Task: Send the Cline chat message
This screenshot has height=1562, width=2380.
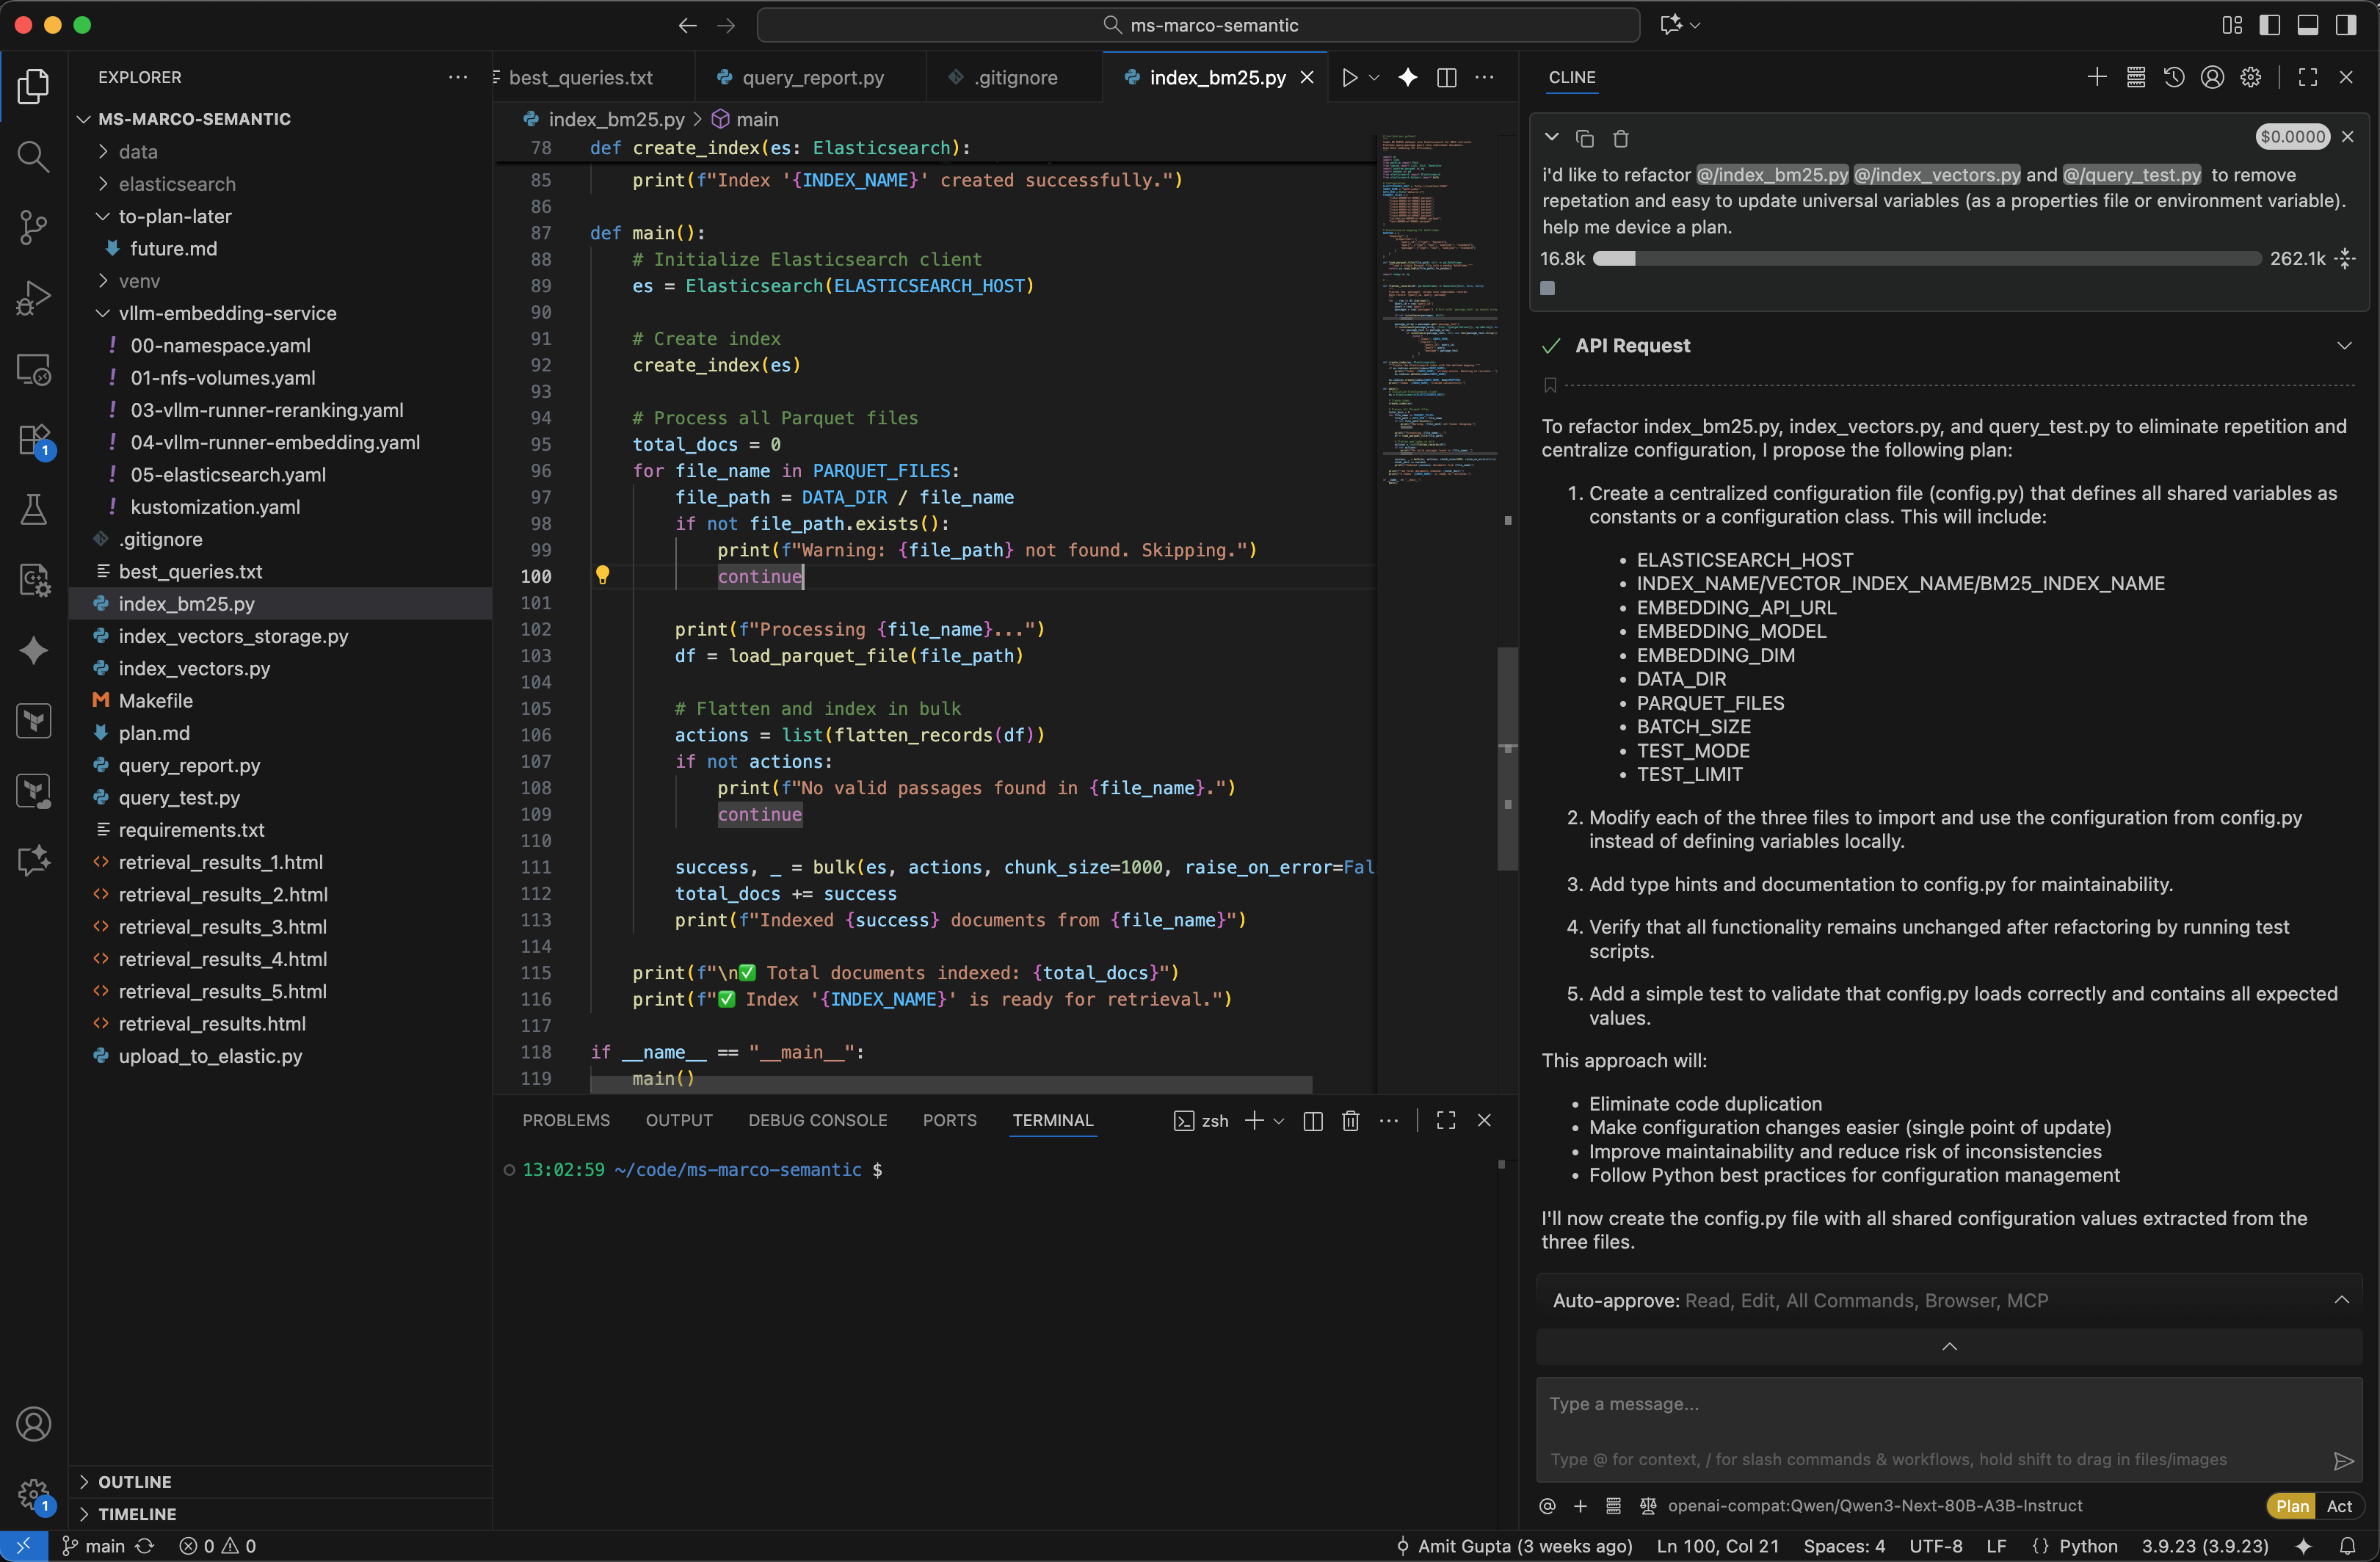Action: click(2344, 1462)
